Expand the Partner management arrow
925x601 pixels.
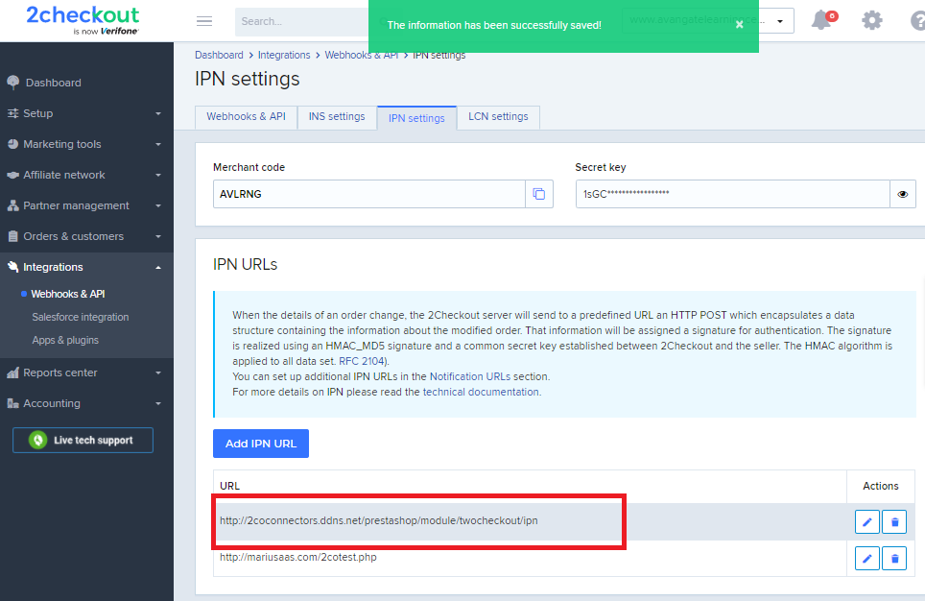pos(158,205)
